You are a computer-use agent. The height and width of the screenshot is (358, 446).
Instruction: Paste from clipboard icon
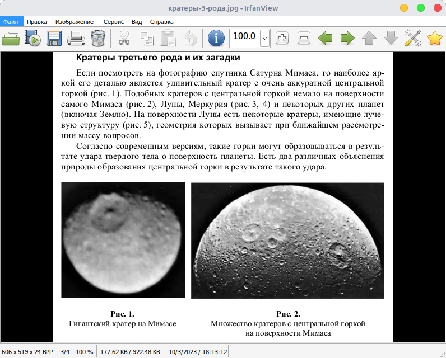pos(168,38)
